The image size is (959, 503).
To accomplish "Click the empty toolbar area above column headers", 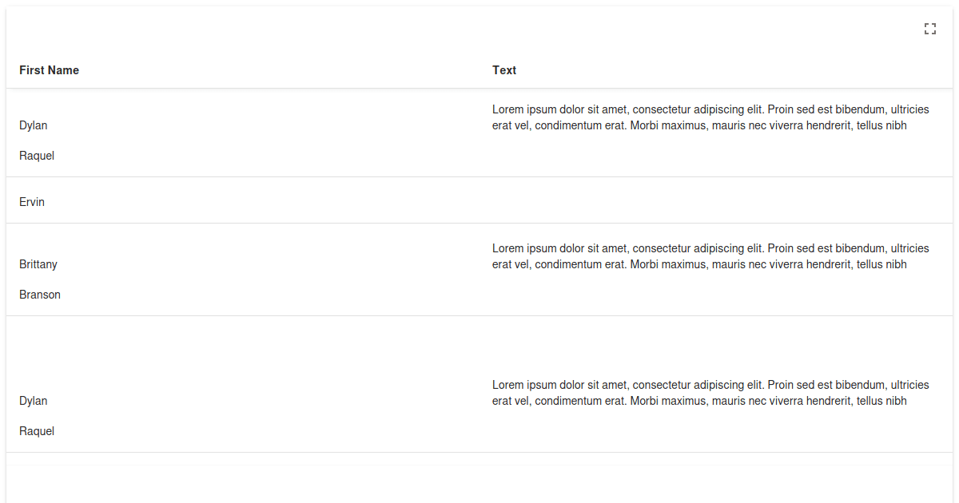I will [464, 30].
